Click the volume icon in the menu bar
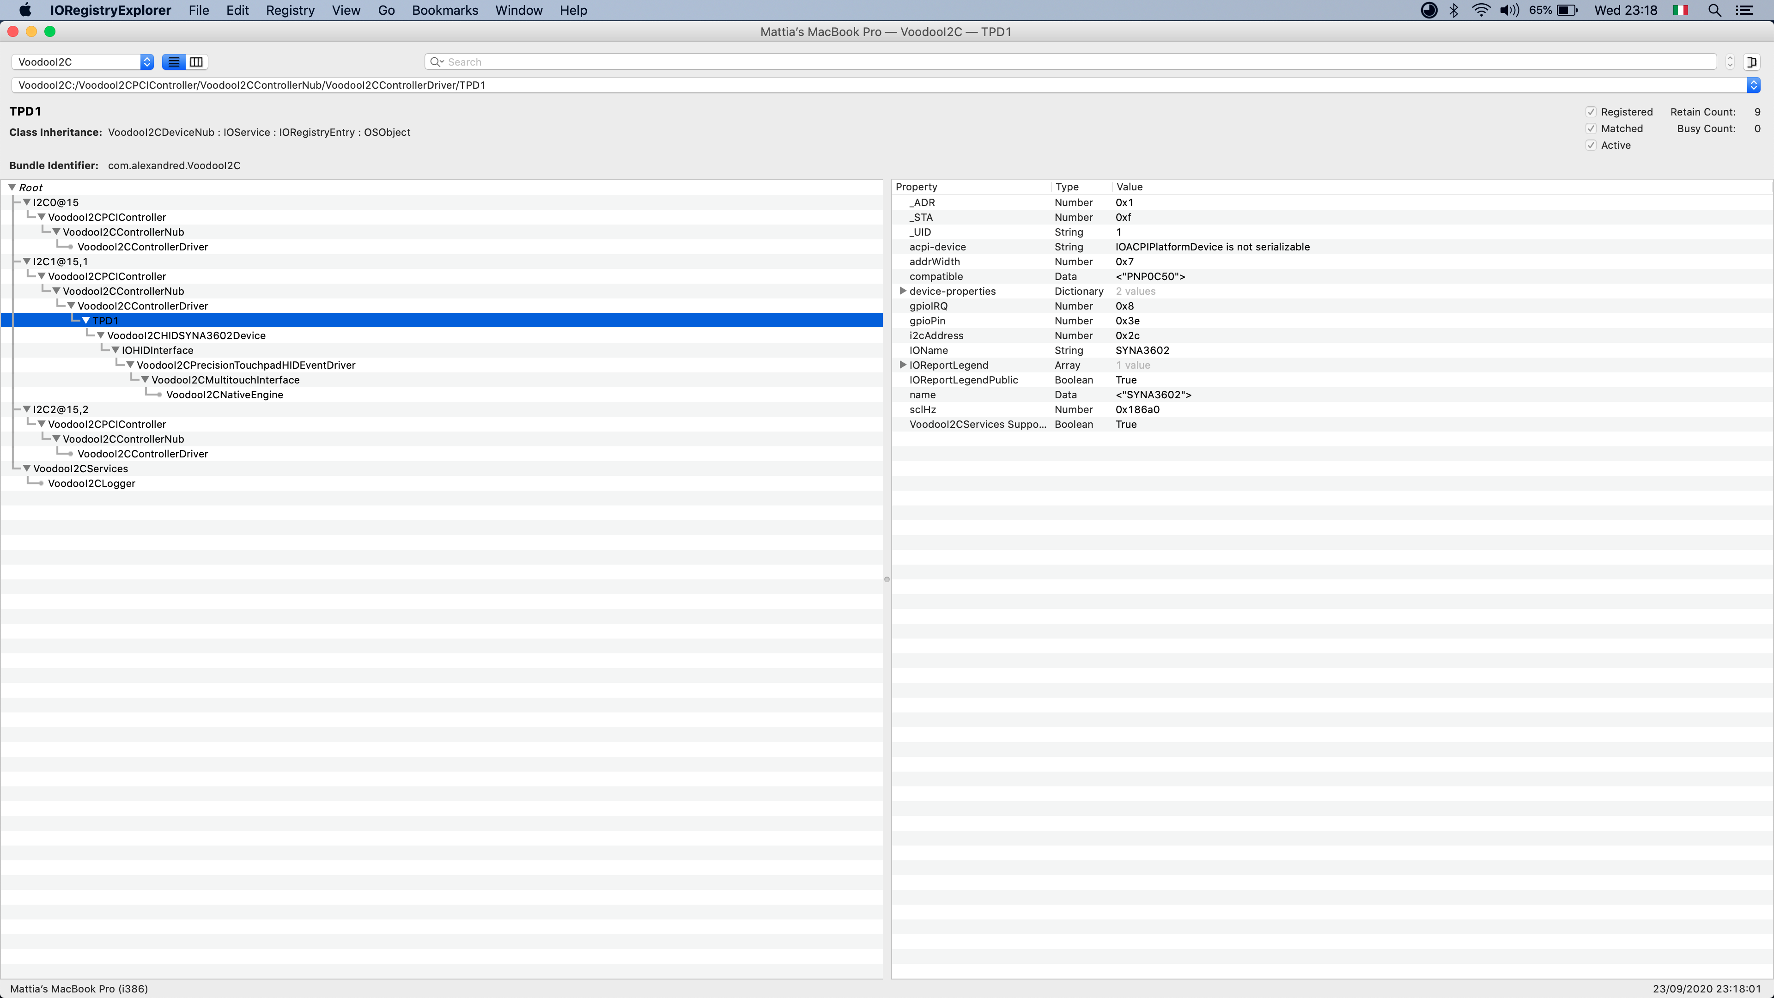Image resolution: width=1774 pixels, height=998 pixels. (x=1509, y=10)
